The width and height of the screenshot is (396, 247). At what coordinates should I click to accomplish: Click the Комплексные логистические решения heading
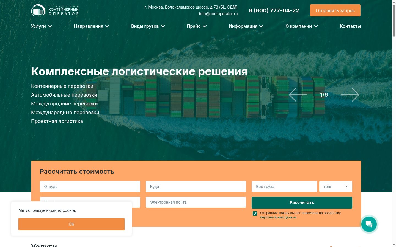point(139,71)
